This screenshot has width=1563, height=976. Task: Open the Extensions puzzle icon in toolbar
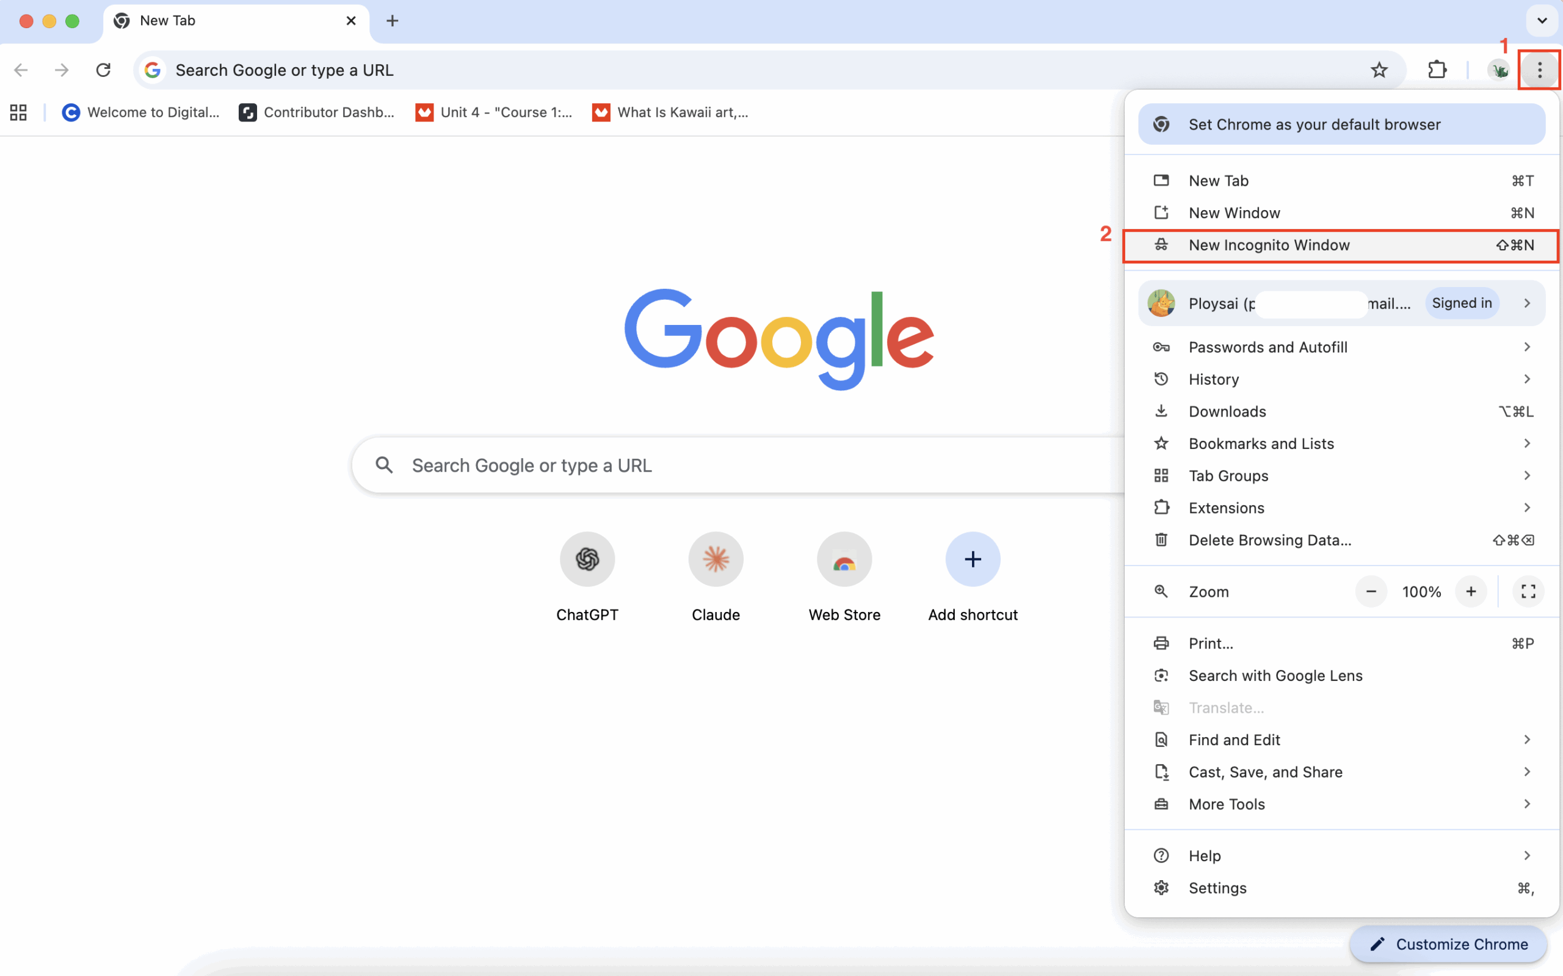point(1437,70)
